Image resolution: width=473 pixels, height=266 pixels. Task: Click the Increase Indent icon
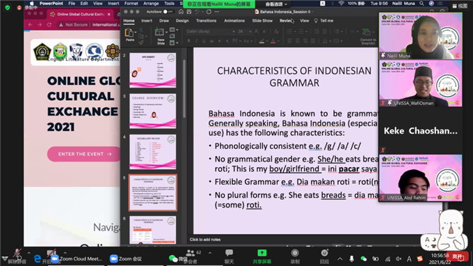click(x=324, y=31)
